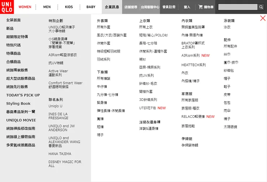Open 裙子 link

coord(100,135)
